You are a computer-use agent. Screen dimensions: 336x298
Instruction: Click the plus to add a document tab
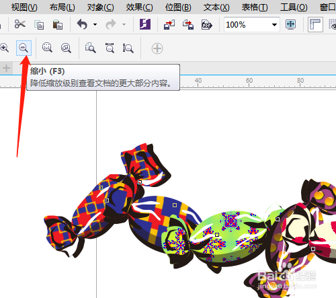[x=7, y=68]
